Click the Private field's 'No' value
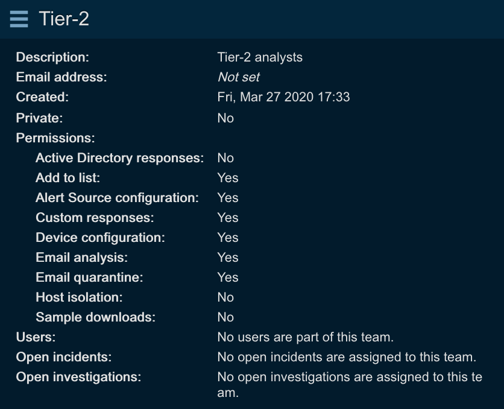Screen dimensions: 504x409 225,118
